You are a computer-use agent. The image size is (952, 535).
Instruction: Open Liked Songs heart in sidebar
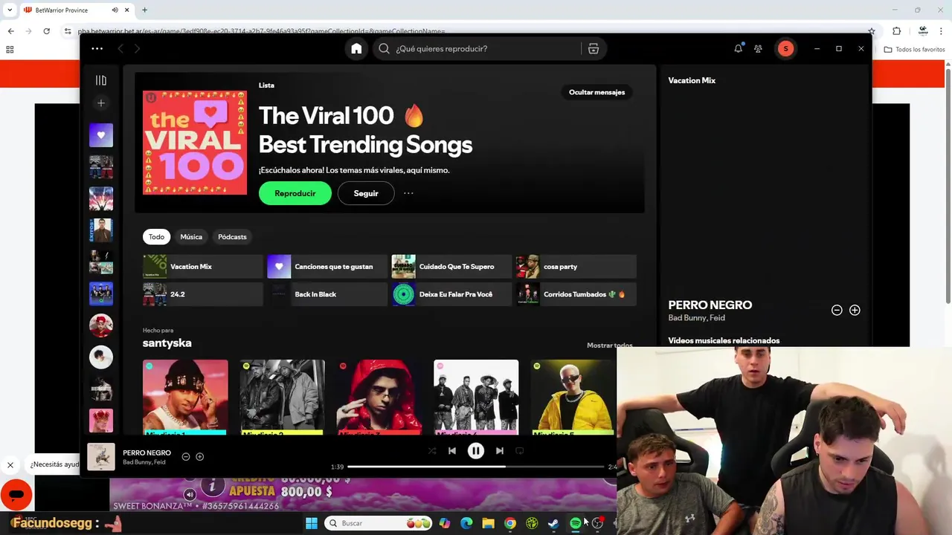101,135
